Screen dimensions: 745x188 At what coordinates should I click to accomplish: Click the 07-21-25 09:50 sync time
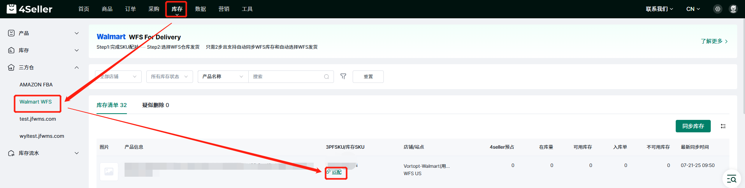pos(698,165)
